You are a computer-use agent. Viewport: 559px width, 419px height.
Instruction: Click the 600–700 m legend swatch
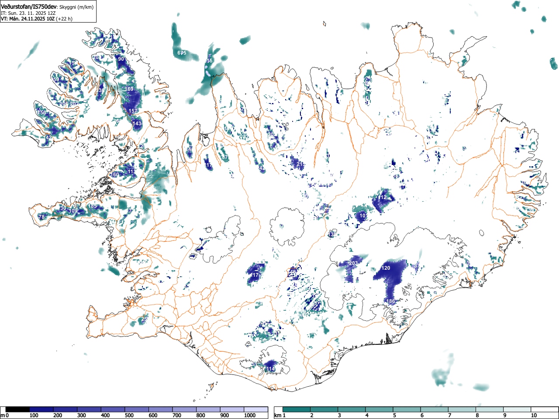tap(160, 409)
